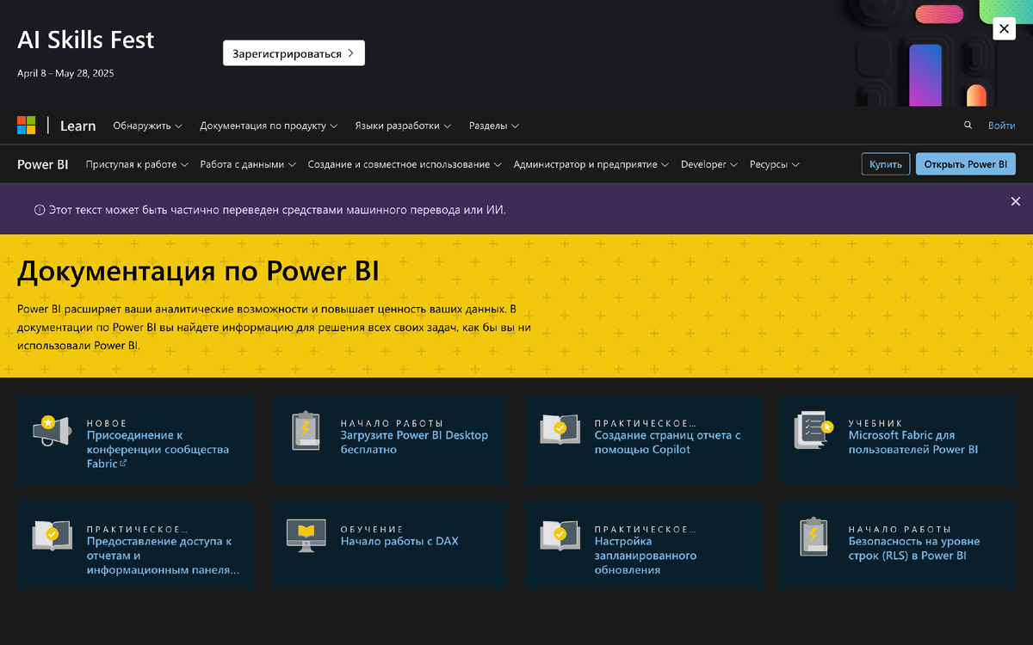Screen dimensions: 1033x645
Task: Open the search magnifier icon
Action: pos(968,126)
